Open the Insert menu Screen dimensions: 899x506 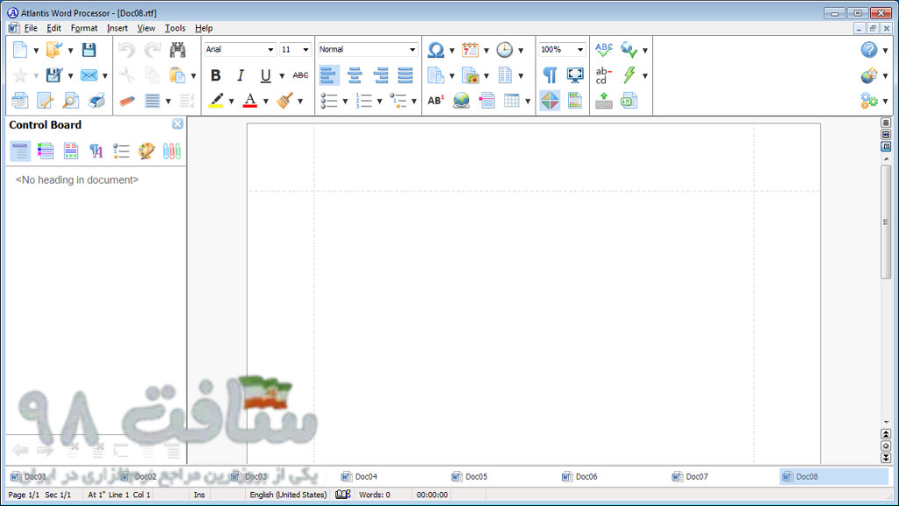118,28
